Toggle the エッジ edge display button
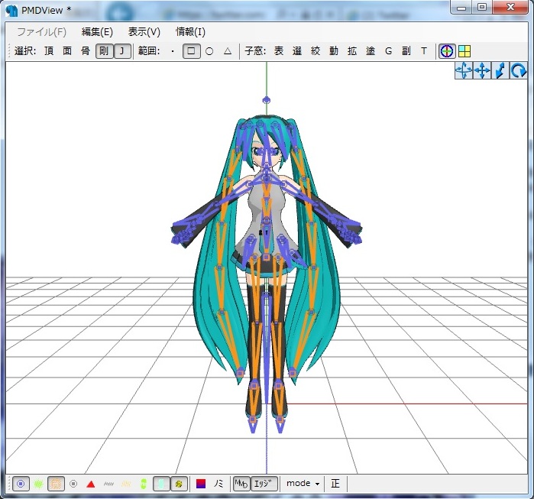 (x=264, y=484)
